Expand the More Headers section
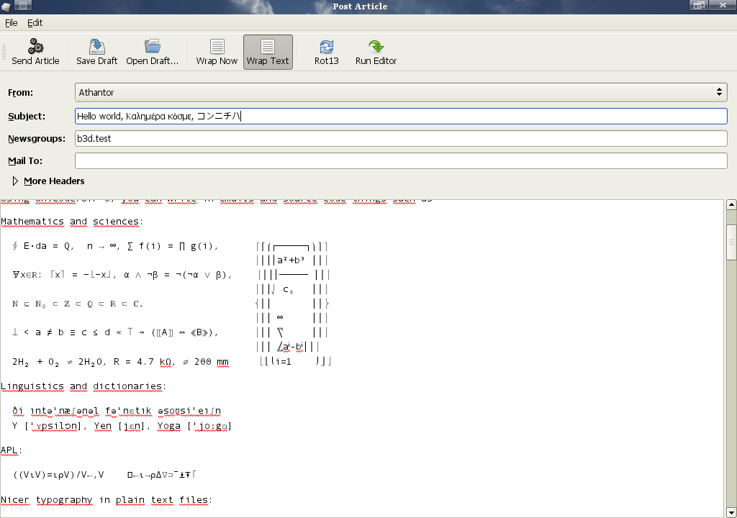The image size is (737, 518). (x=48, y=181)
